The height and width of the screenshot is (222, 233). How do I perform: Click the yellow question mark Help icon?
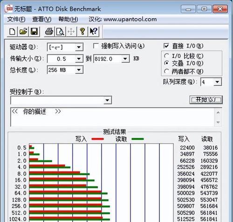[82, 32]
